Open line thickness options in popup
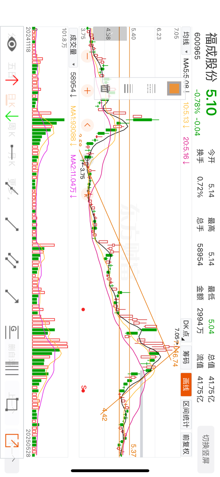 [128, 89]
